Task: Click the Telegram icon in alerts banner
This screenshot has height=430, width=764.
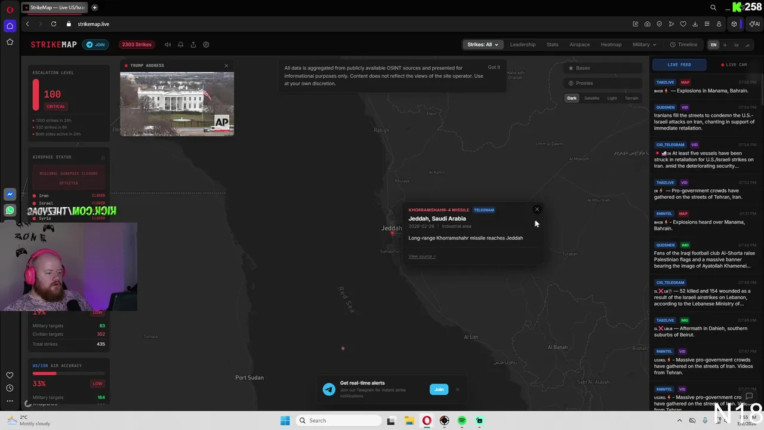Action: click(329, 389)
